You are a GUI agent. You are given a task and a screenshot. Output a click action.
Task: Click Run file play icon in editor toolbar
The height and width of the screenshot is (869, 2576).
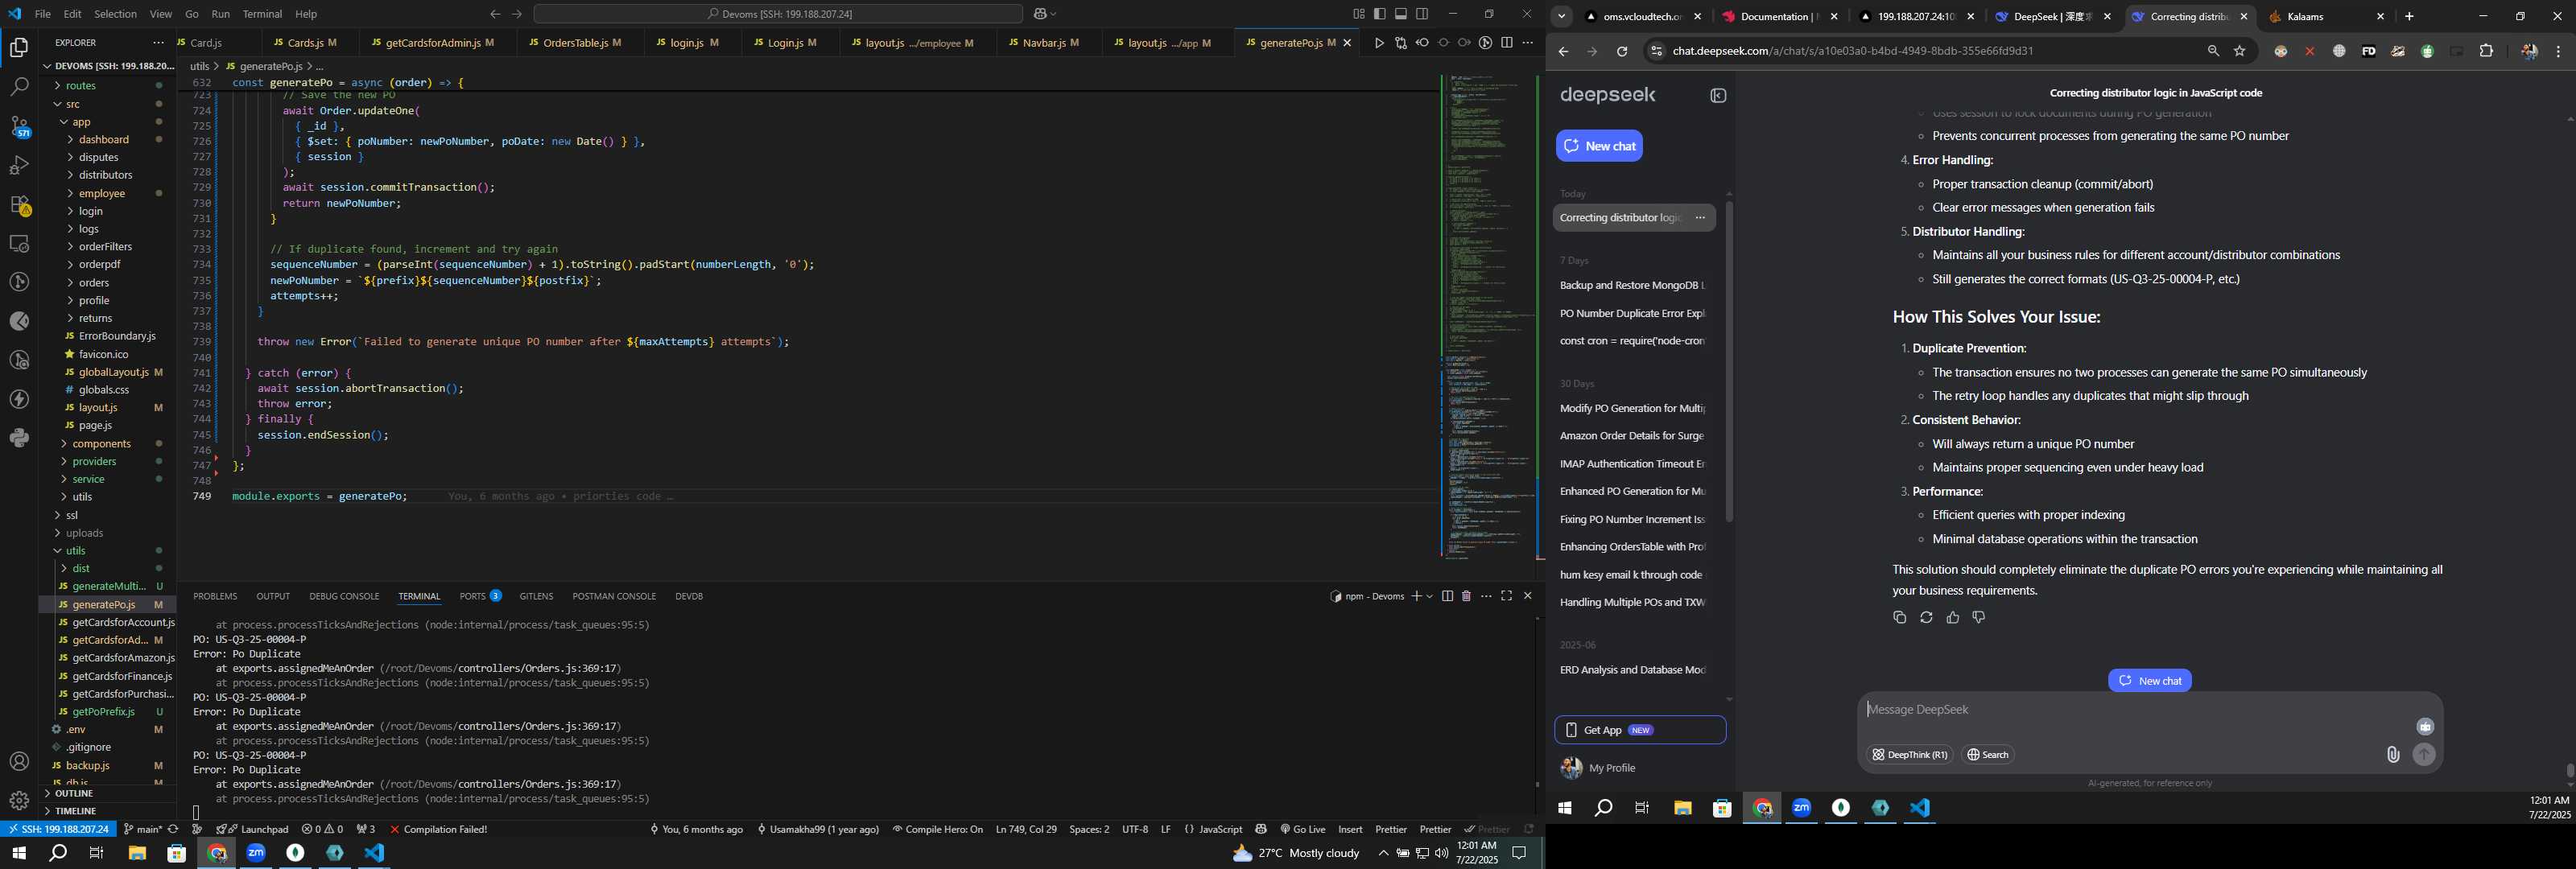pos(1379,43)
